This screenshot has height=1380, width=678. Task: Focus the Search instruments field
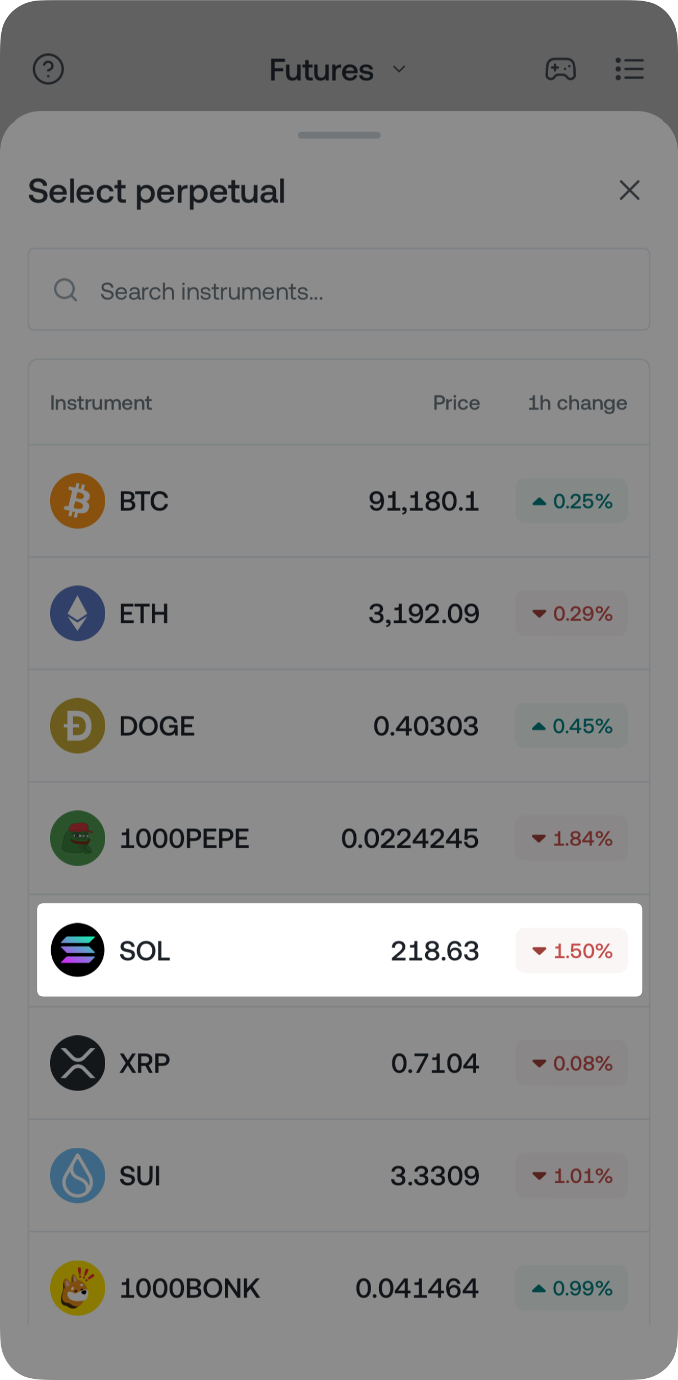tap(360, 291)
